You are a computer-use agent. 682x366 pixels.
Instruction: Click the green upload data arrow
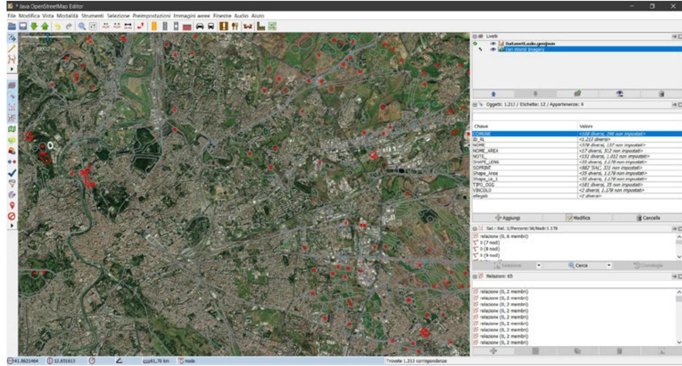click(x=45, y=26)
